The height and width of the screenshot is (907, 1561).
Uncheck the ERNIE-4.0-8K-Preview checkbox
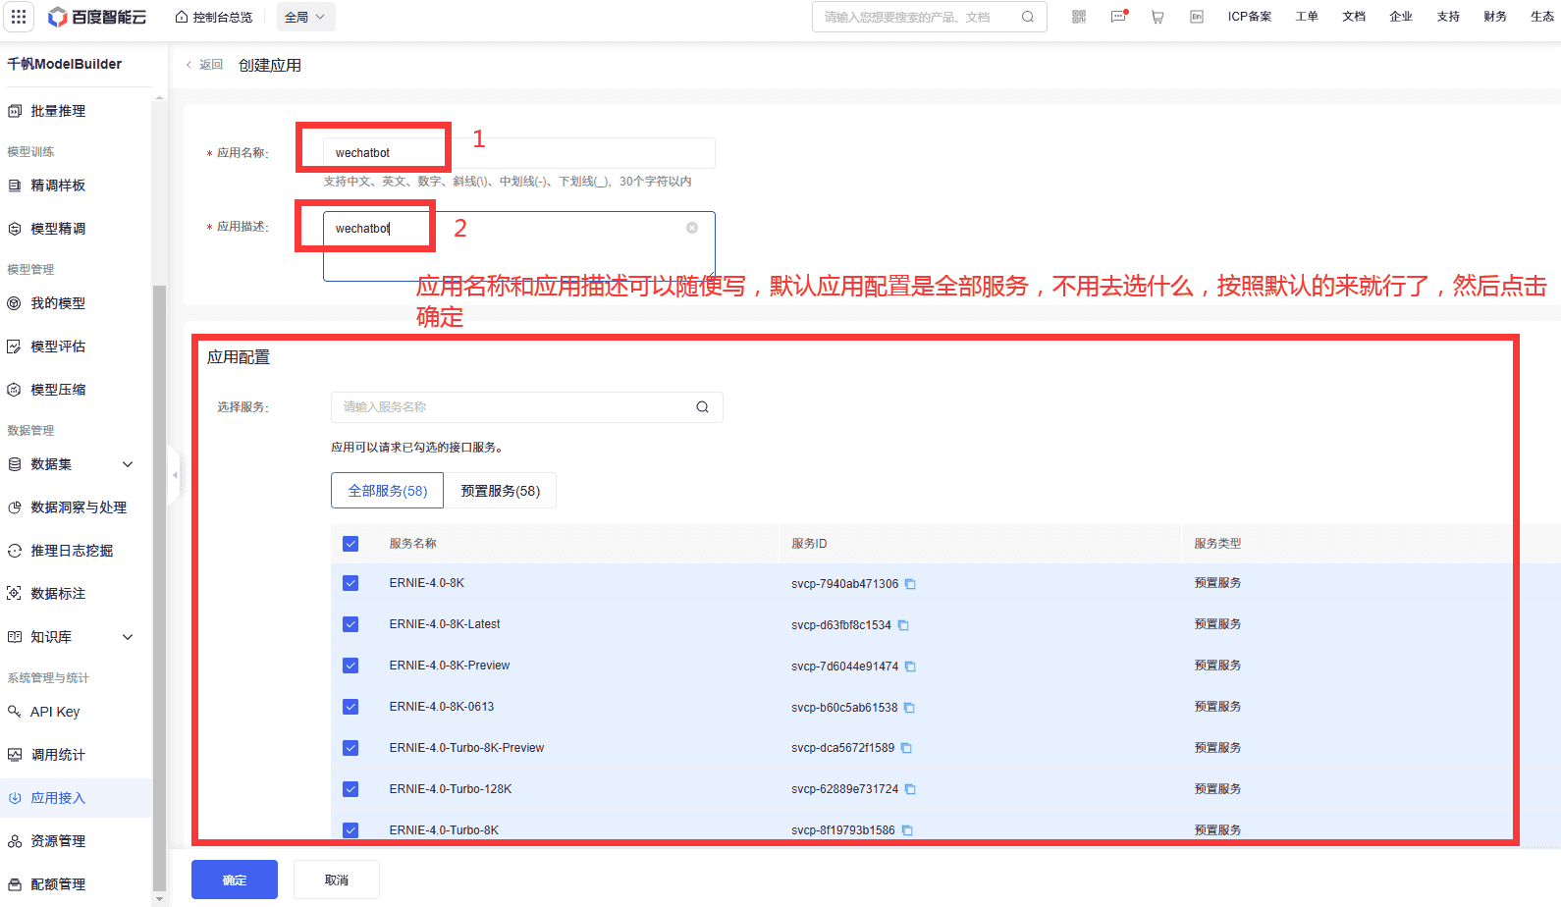[x=350, y=666]
